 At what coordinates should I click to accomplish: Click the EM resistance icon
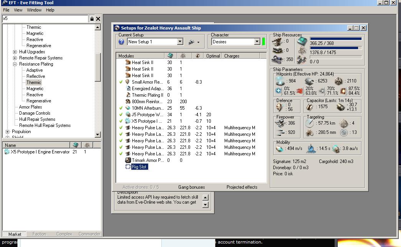279,91
